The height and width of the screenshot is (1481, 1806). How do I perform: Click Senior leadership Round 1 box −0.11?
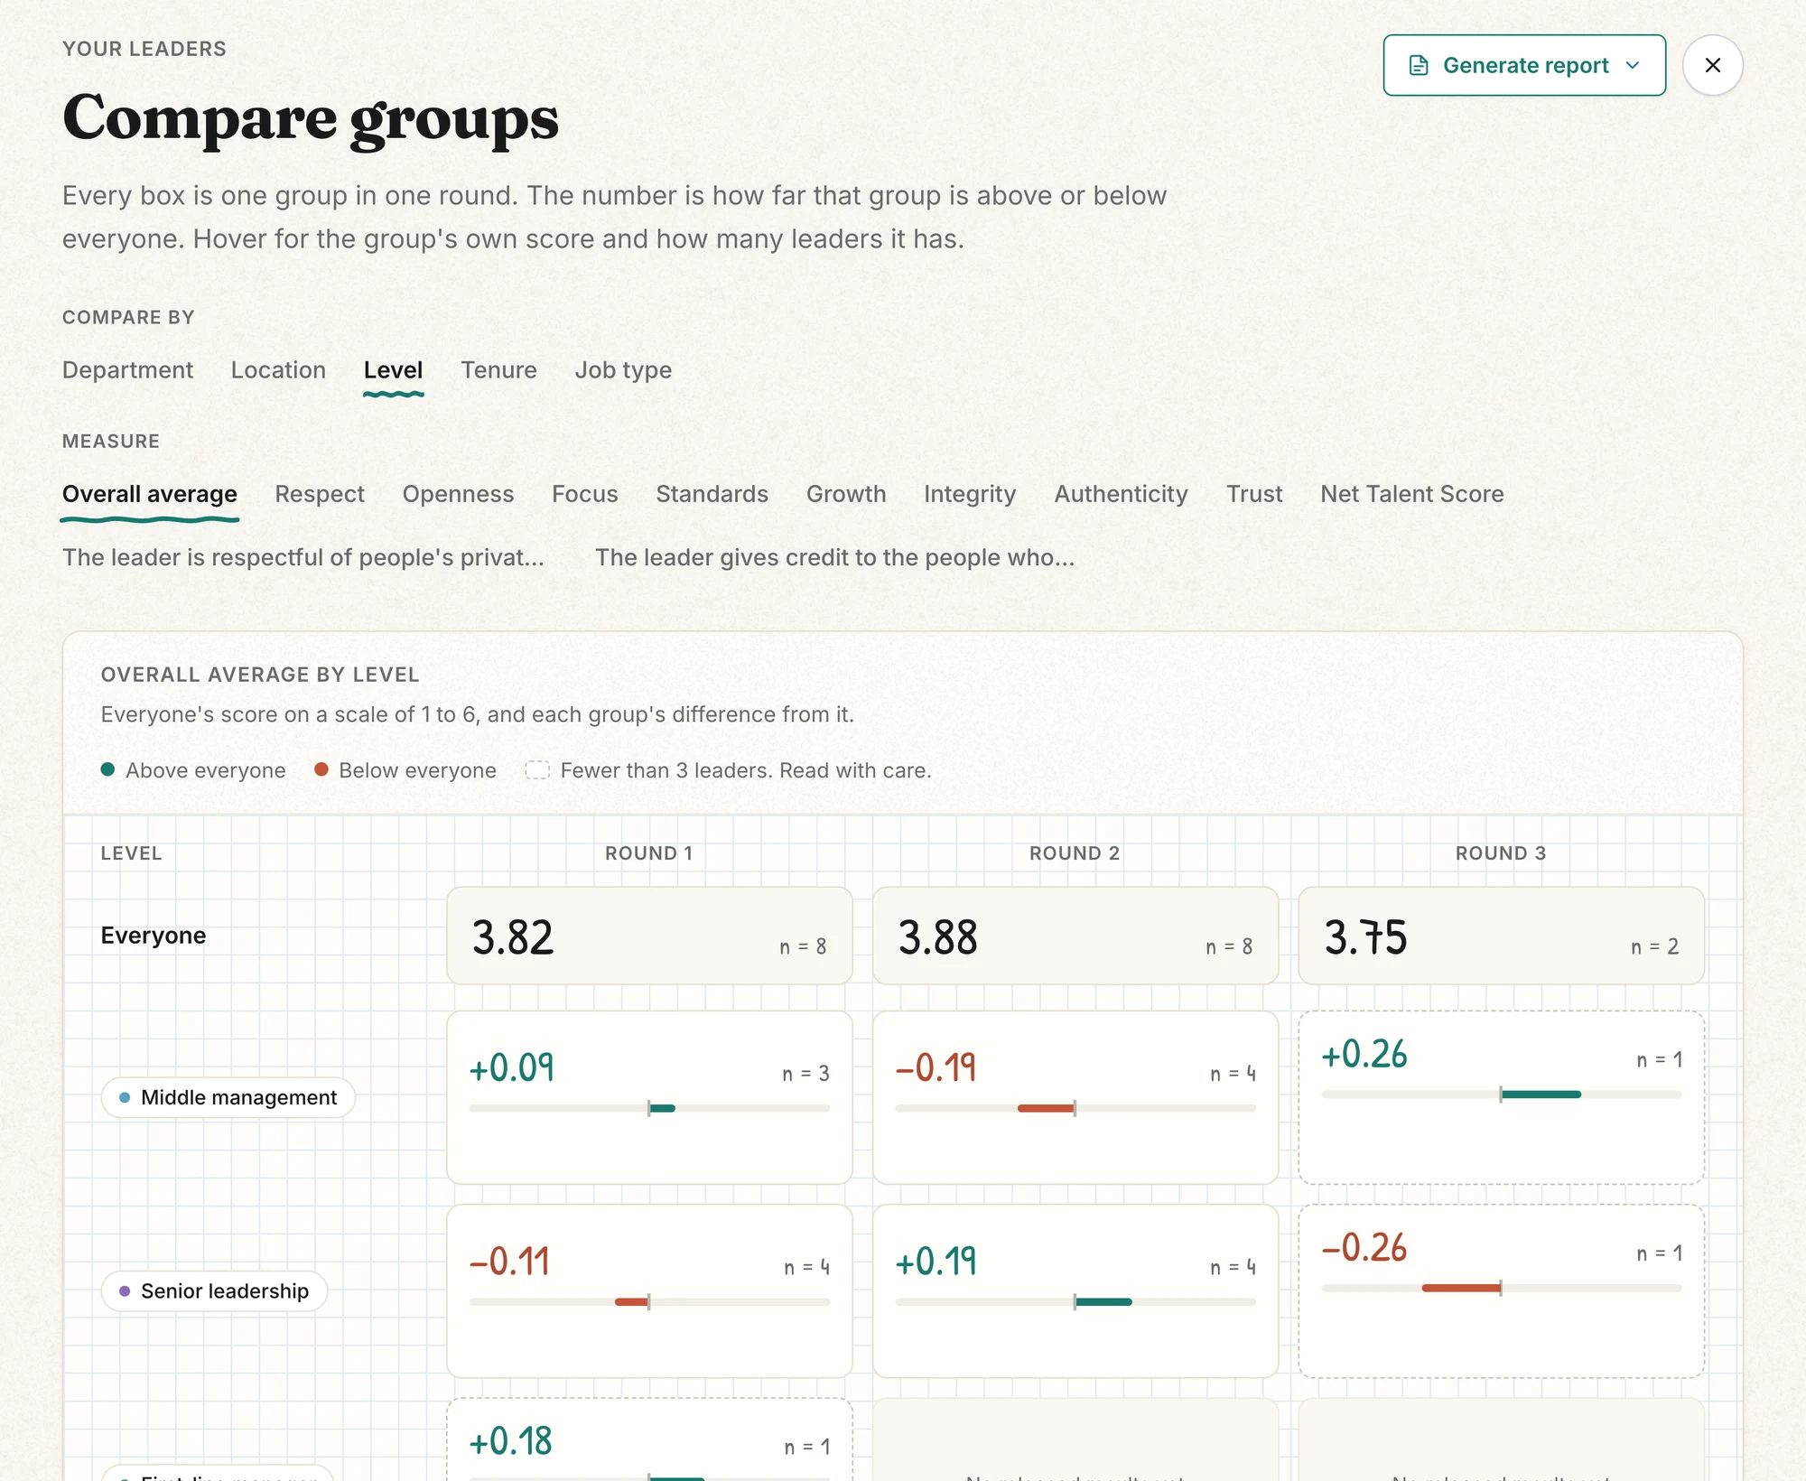point(649,1291)
